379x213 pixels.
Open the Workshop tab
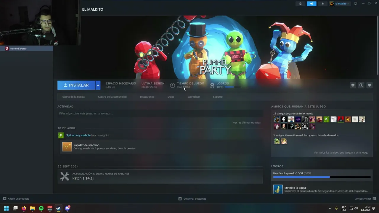click(x=194, y=97)
